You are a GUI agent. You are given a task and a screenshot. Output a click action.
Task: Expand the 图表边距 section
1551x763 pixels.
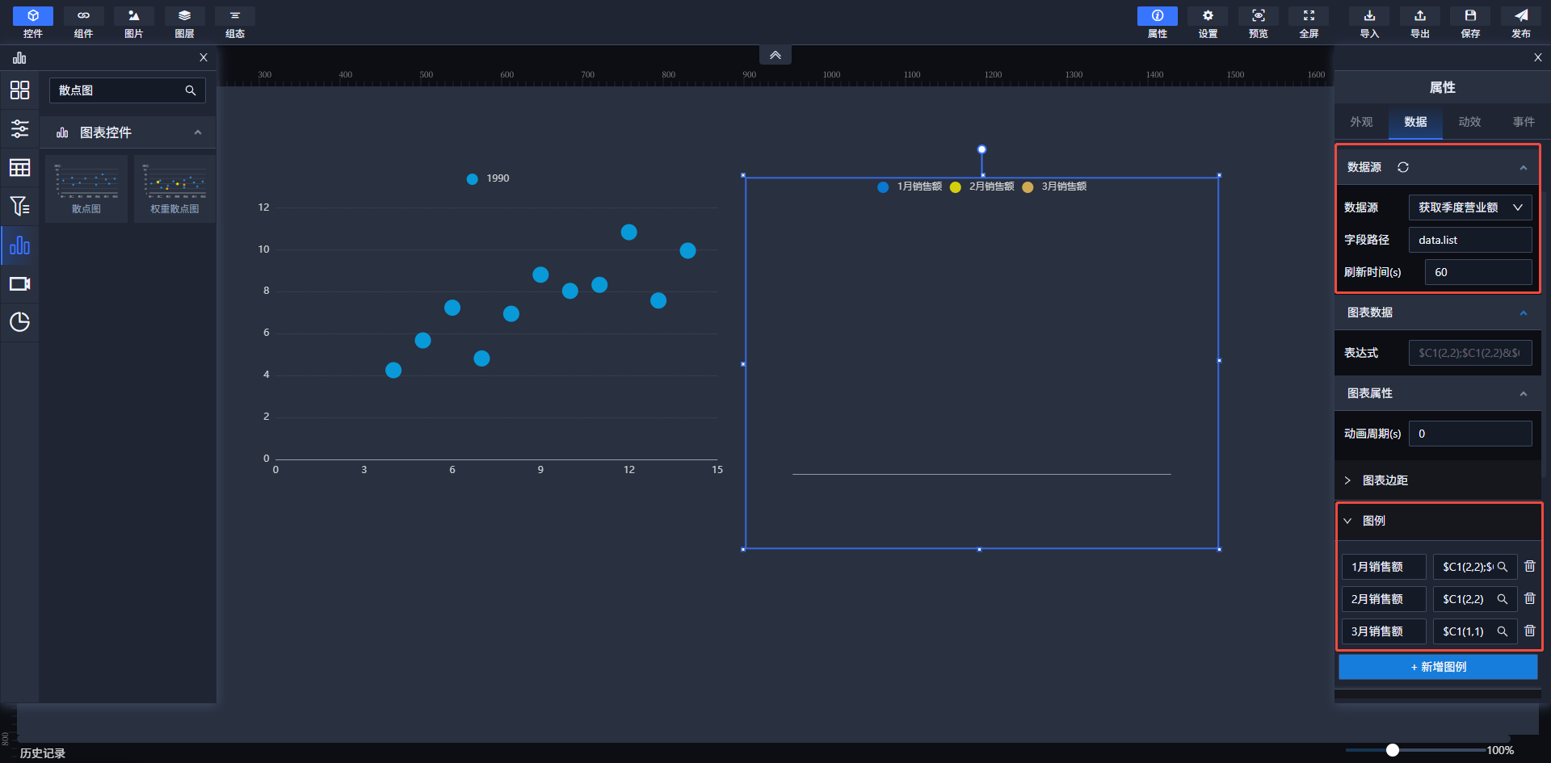(x=1385, y=480)
